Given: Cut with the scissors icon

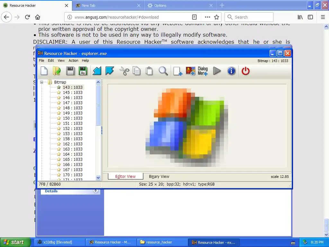Looking at the screenshot, I should [124, 71].
